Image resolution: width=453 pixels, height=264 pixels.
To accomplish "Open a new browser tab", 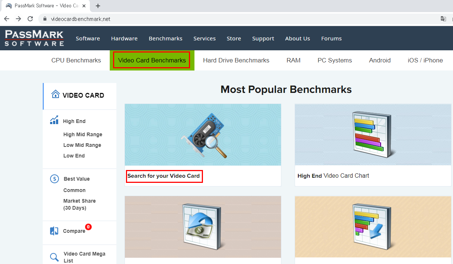I will pos(98,6).
